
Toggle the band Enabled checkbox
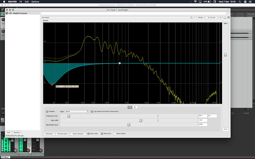pyautogui.click(x=47, y=111)
